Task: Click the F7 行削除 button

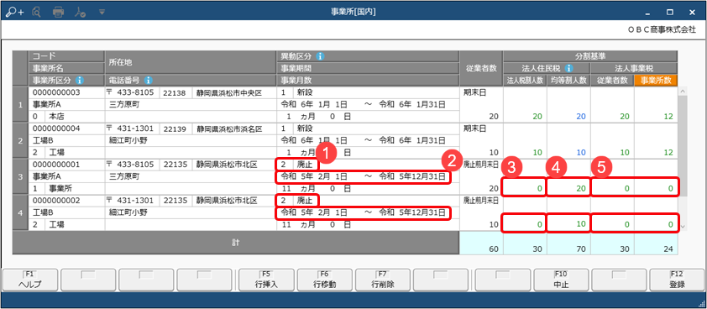Action: (383, 280)
